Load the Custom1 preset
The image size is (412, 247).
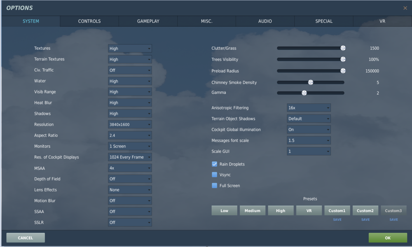click(x=337, y=210)
